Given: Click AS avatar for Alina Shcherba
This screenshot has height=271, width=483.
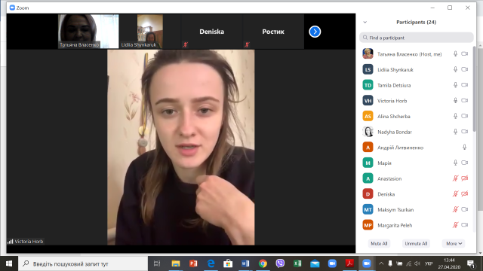Looking at the screenshot, I should pos(368,116).
